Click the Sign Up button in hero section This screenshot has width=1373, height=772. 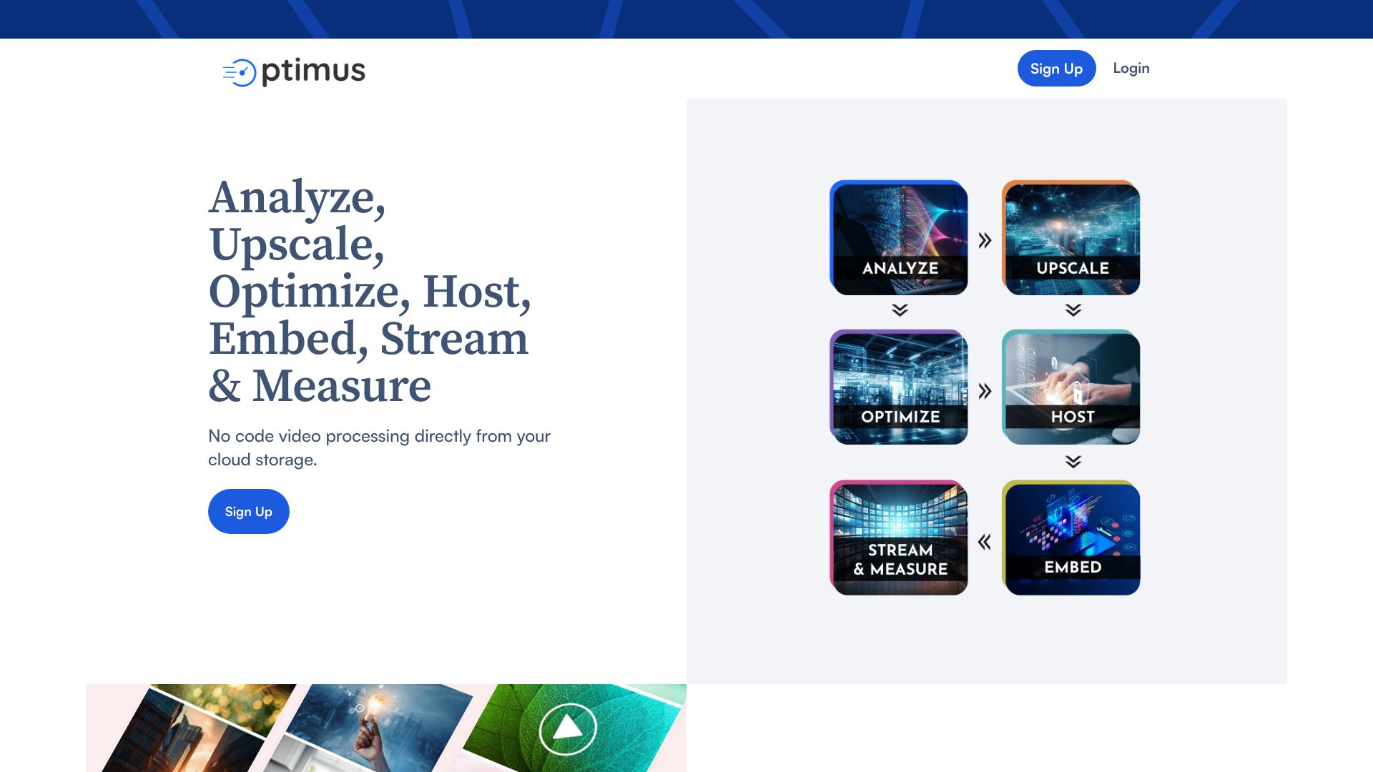pyautogui.click(x=248, y=511)
